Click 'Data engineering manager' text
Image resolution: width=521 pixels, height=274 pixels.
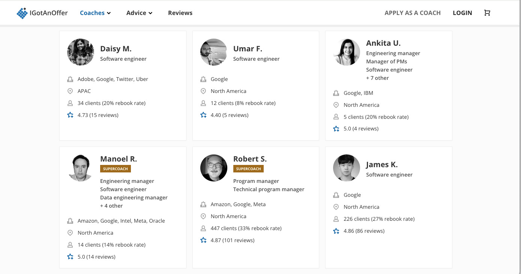click(134, 198)
